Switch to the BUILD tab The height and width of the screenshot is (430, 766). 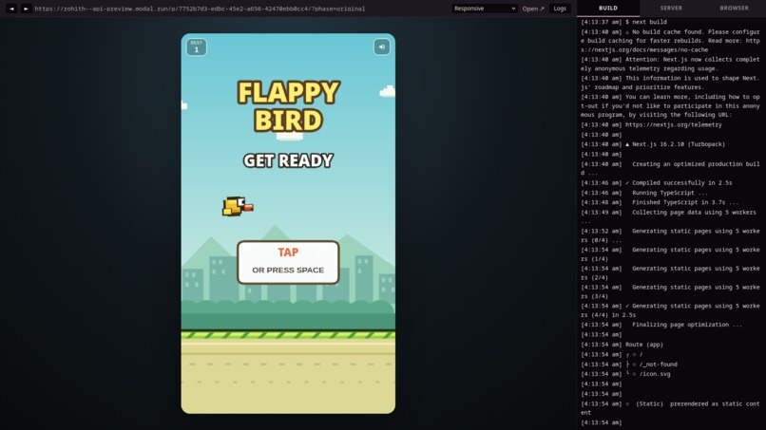coord(608,8)
